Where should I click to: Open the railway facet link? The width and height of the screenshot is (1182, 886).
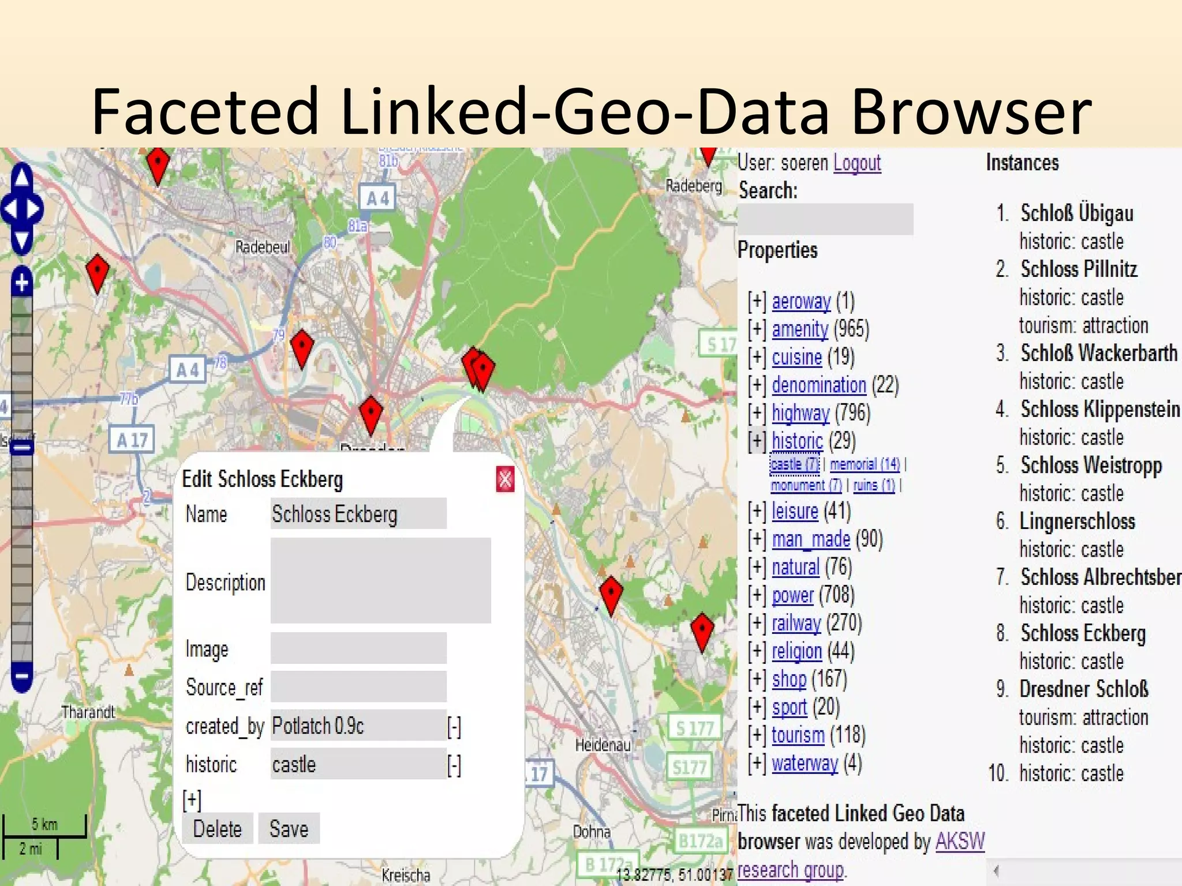tap(796, 624)
